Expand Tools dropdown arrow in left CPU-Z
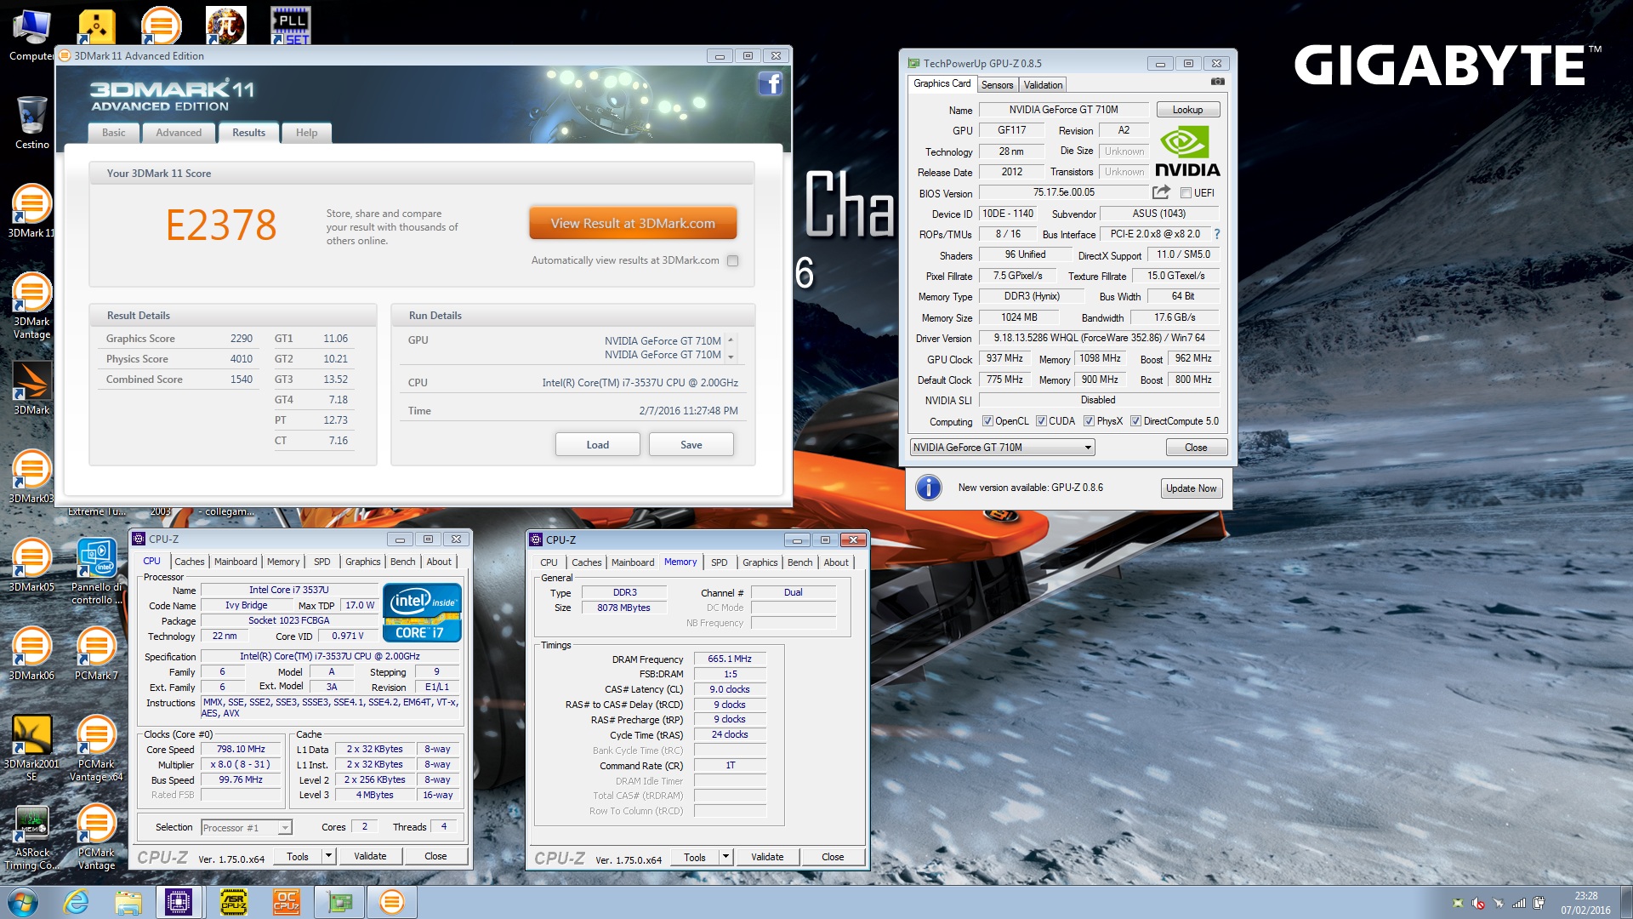This screenshot has width=1633, height=919. [328, 856]
